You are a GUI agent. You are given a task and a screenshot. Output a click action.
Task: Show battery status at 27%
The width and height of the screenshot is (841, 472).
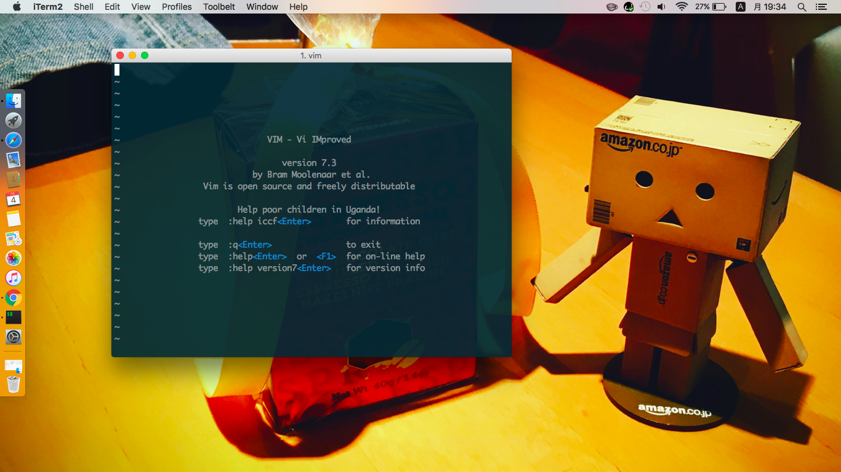(x=711, y=7)
